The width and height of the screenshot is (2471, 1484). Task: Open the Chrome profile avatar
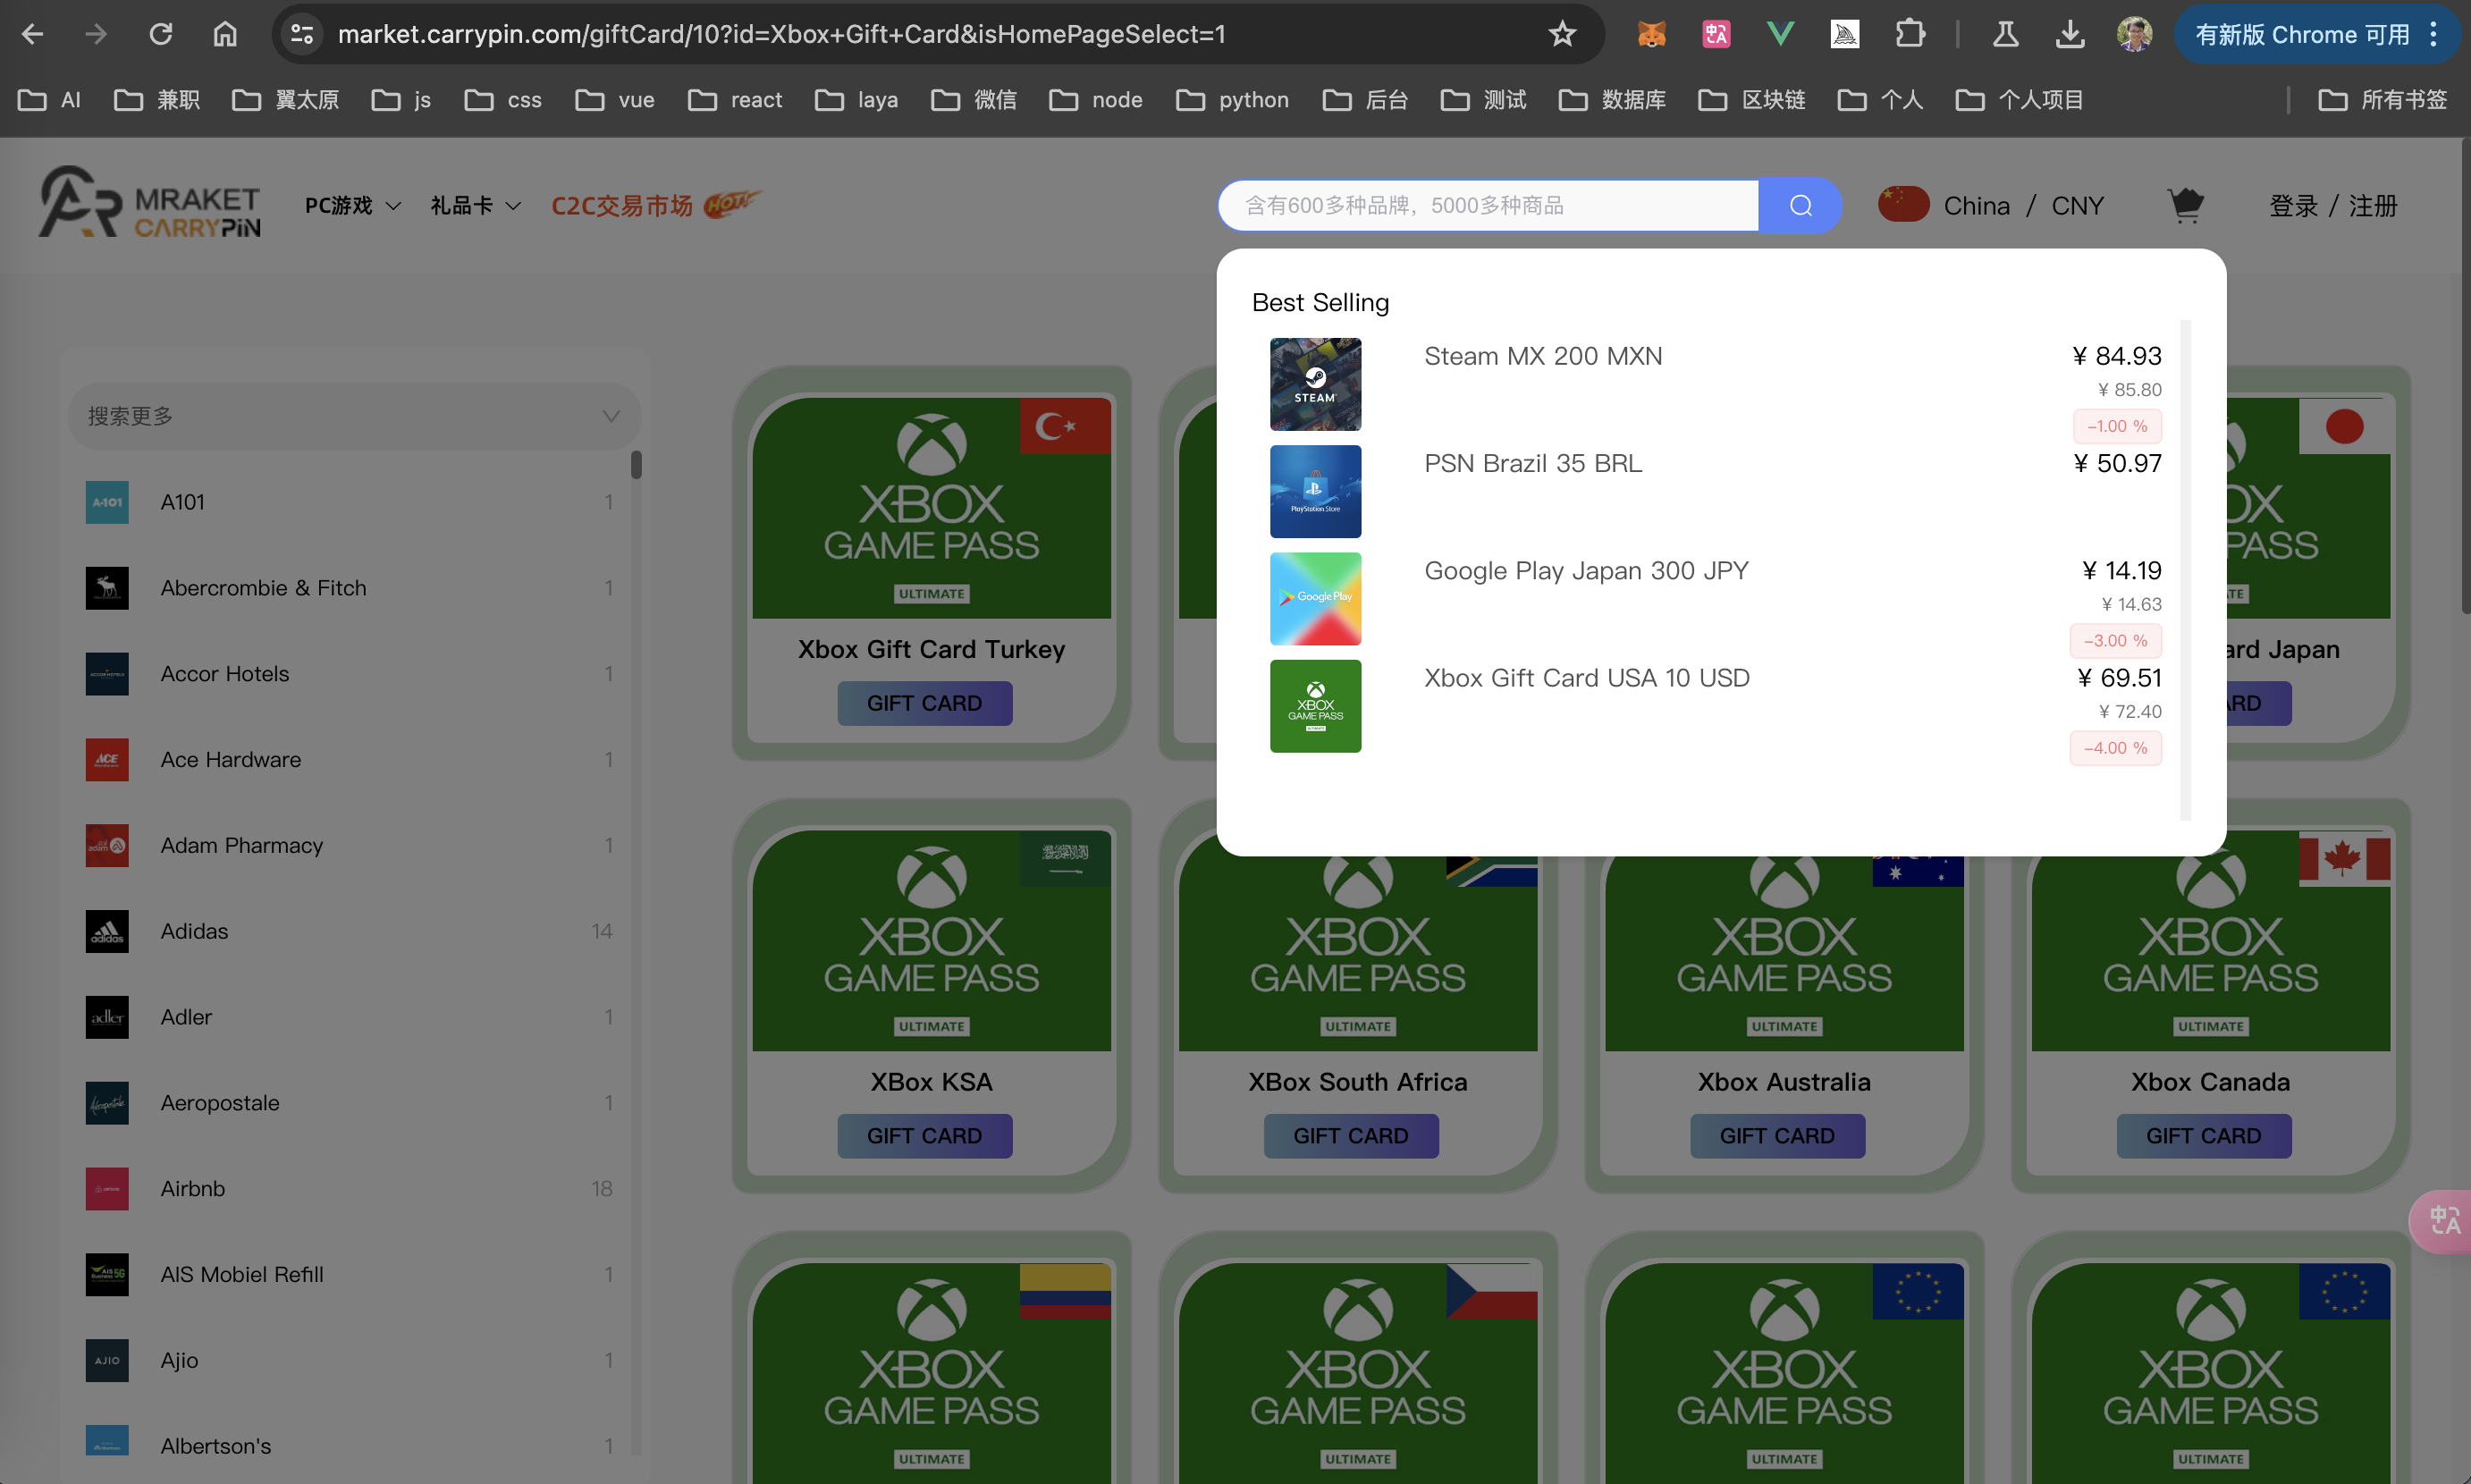click(2134, 34)
